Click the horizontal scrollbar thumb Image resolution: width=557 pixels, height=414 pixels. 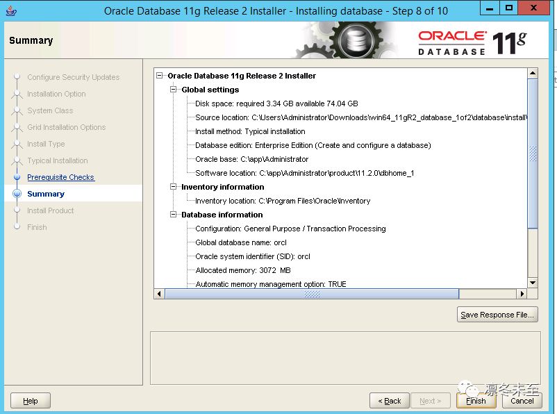(x=312, y=294)
